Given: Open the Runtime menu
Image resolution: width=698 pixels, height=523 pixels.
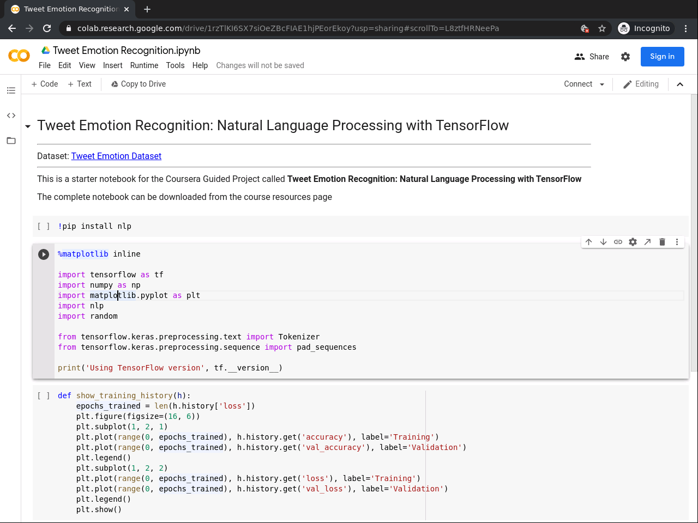Looking at the screenshot, I should pos(144,65).
